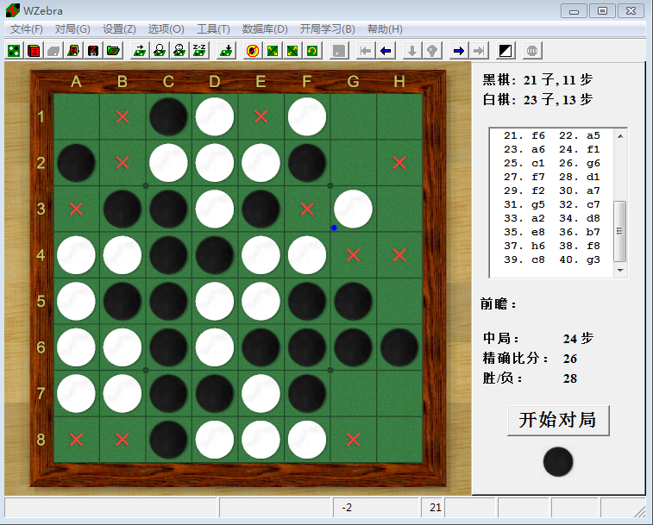Click the grey down arrow icon
The width and height of the screenshot is (653, 525).
tap(412, 51)
